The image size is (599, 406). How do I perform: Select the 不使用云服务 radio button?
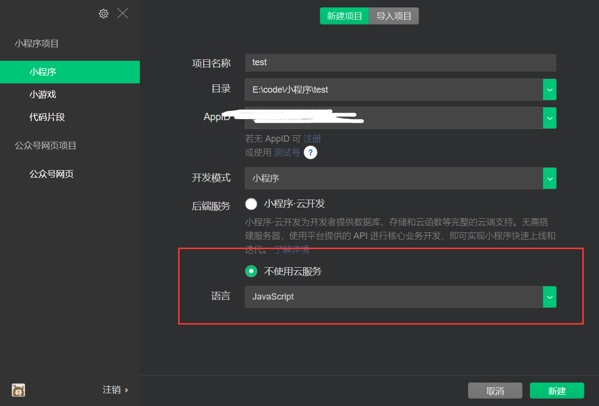(251, 271)
